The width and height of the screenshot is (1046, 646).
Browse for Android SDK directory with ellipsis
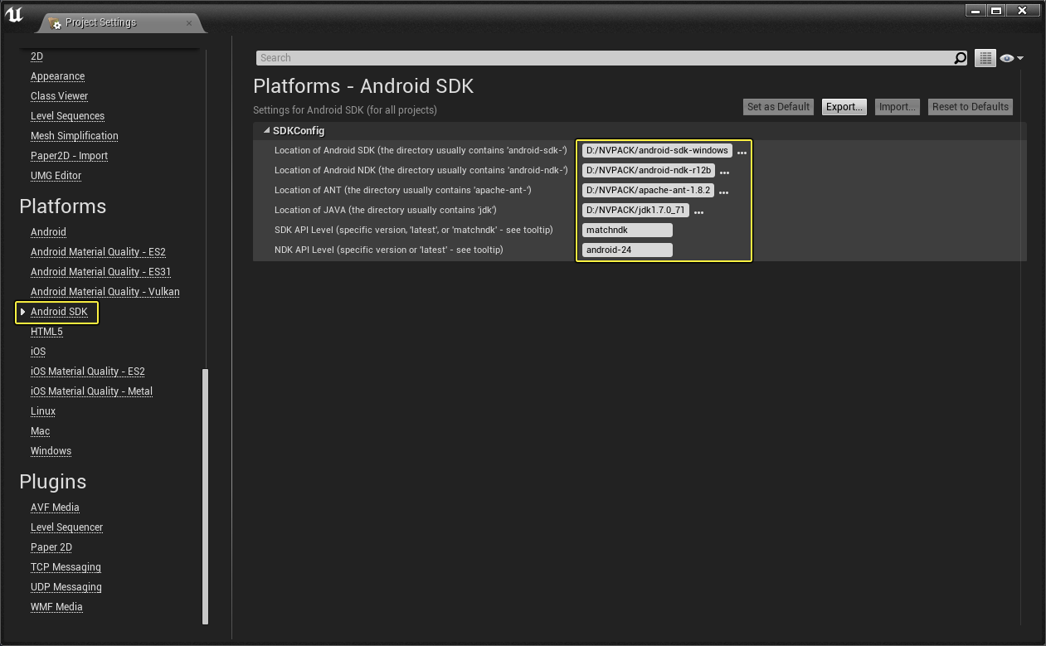coord(742,153)
